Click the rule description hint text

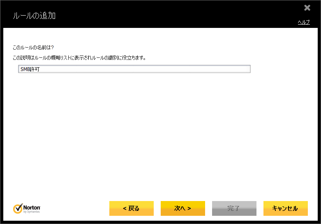[80, 58]
